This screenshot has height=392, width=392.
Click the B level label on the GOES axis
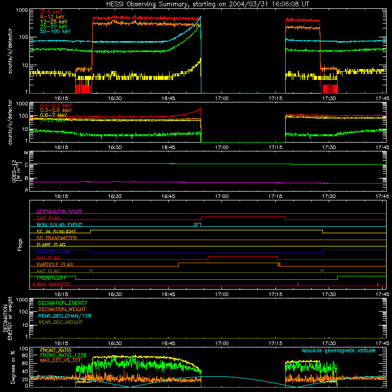pos(26,178)
